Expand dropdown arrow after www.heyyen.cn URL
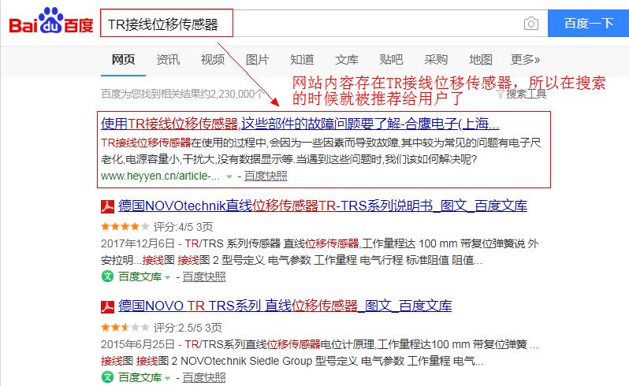Screen dimensions: 629x386 pos(228,176)
